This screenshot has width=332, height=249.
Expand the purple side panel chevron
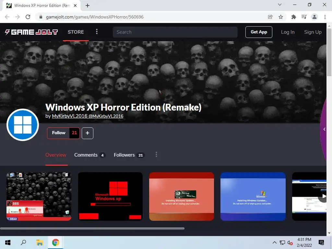pos(324,129)
